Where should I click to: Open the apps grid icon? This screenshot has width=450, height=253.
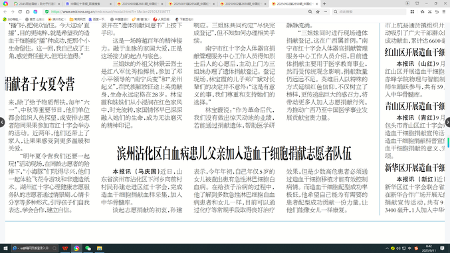[412, 12]
